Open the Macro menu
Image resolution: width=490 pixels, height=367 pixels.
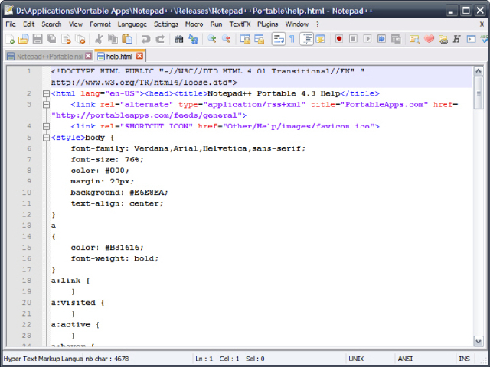pyautogui.click(x=194, y=24)
